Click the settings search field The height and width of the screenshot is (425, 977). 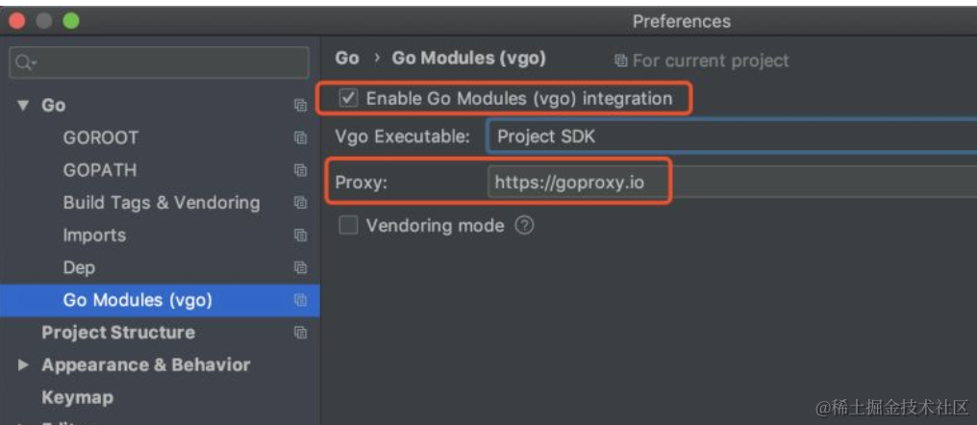click(168, 63)
